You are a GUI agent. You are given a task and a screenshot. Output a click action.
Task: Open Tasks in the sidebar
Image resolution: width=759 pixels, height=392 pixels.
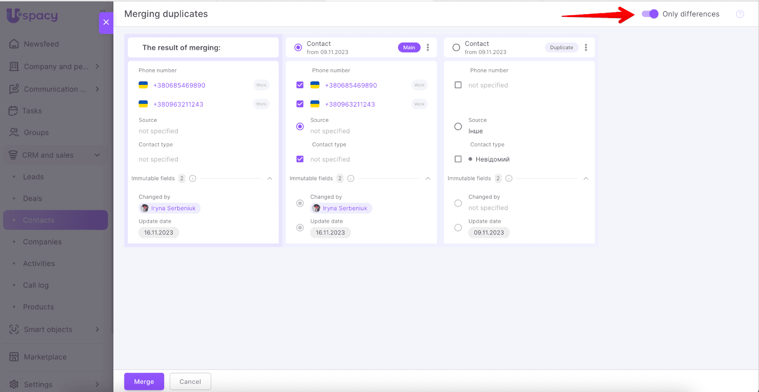[x=32, y=111]
